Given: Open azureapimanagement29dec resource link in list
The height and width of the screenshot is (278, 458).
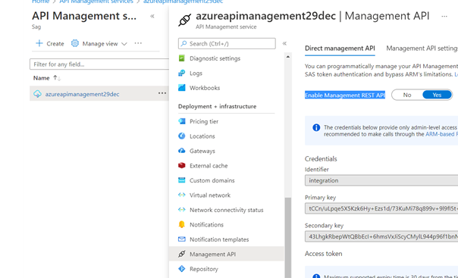Looking at the screenshot, I should tap(82, 94).
